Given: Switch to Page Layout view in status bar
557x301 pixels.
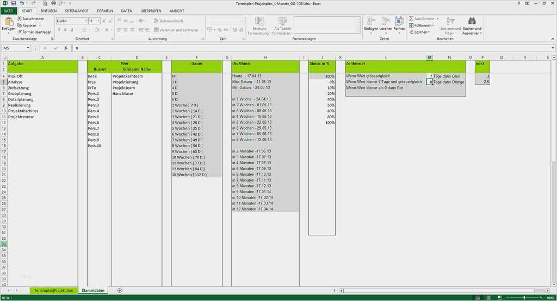Looking at the screenshot, I should 489,298.
